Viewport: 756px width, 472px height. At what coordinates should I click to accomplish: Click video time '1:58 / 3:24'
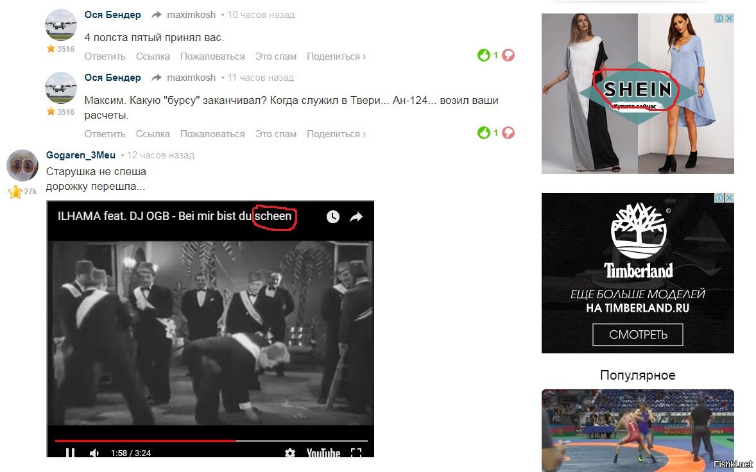[x=131, y=453]
